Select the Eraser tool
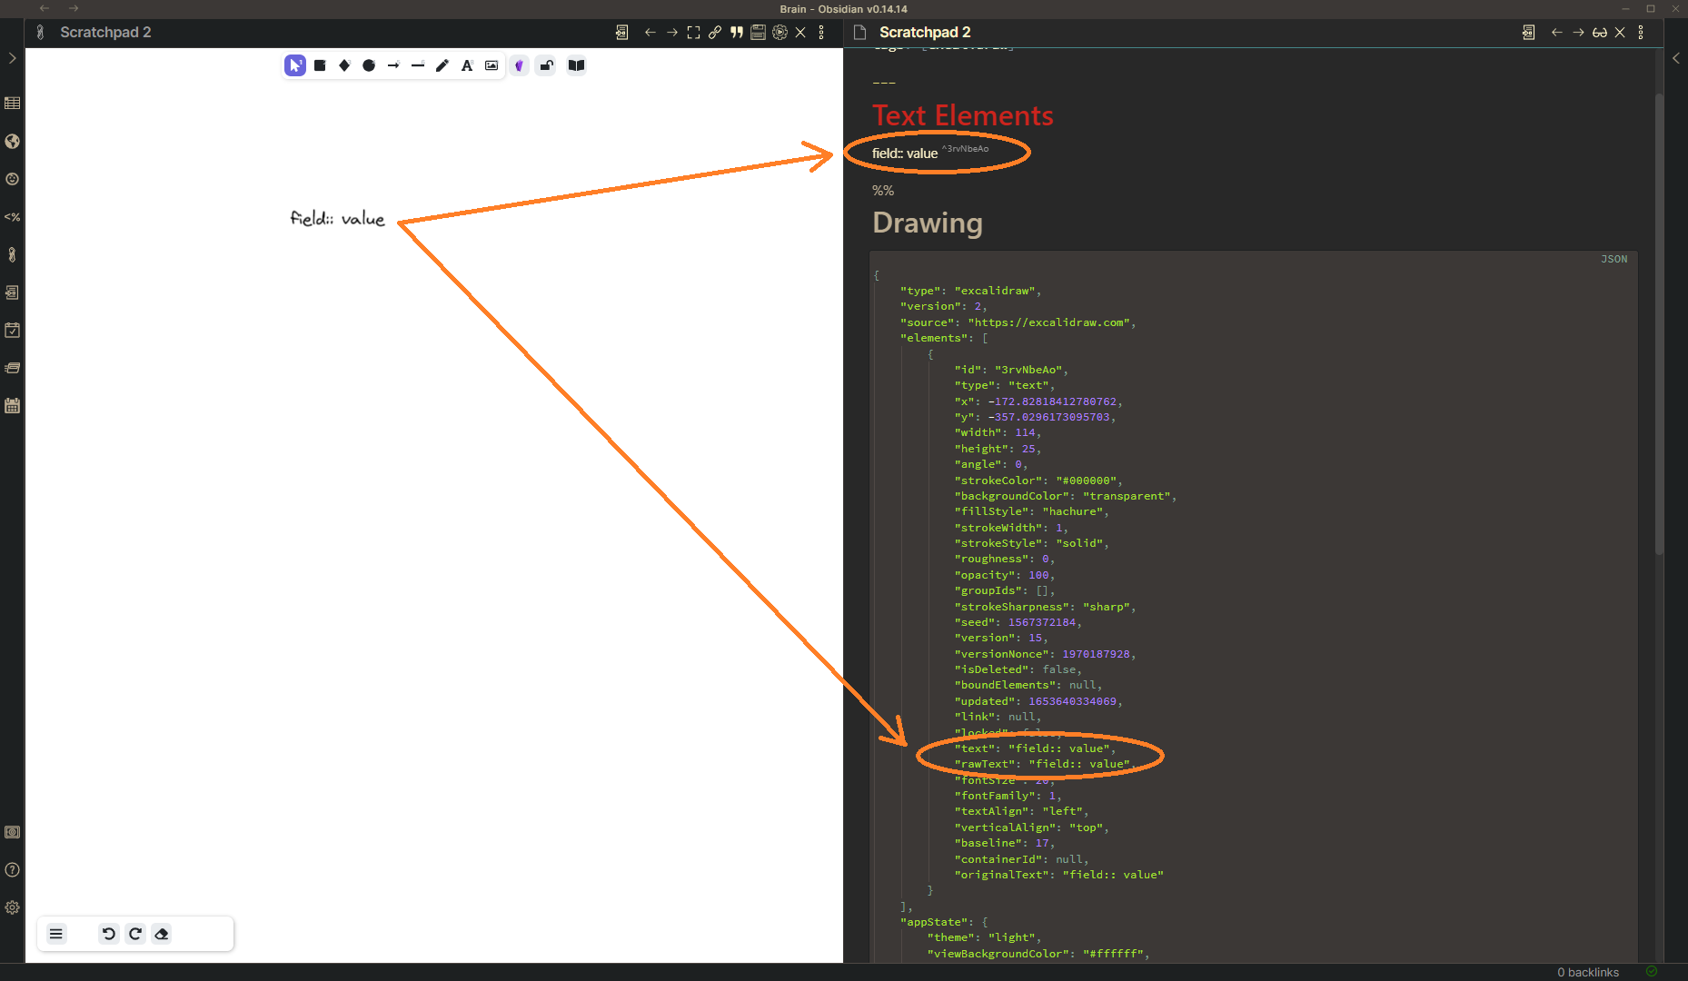Screen dimensions: 1688x981 click(x=162, y=934)
